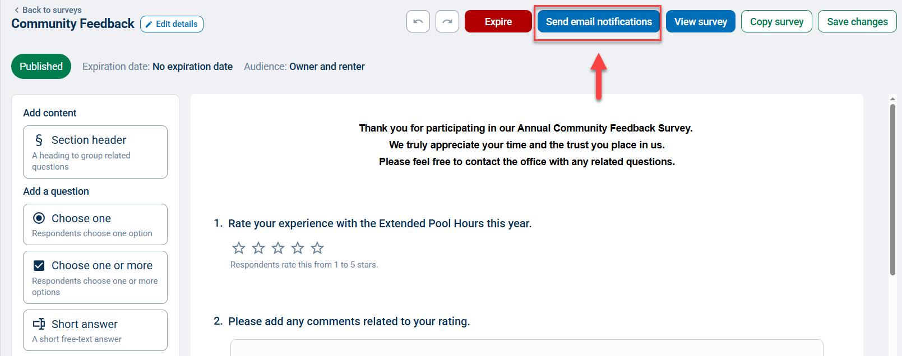This screenshot has width=902, height=356.
Task: Select the fifth rating star
Action: tap(317, 248)
